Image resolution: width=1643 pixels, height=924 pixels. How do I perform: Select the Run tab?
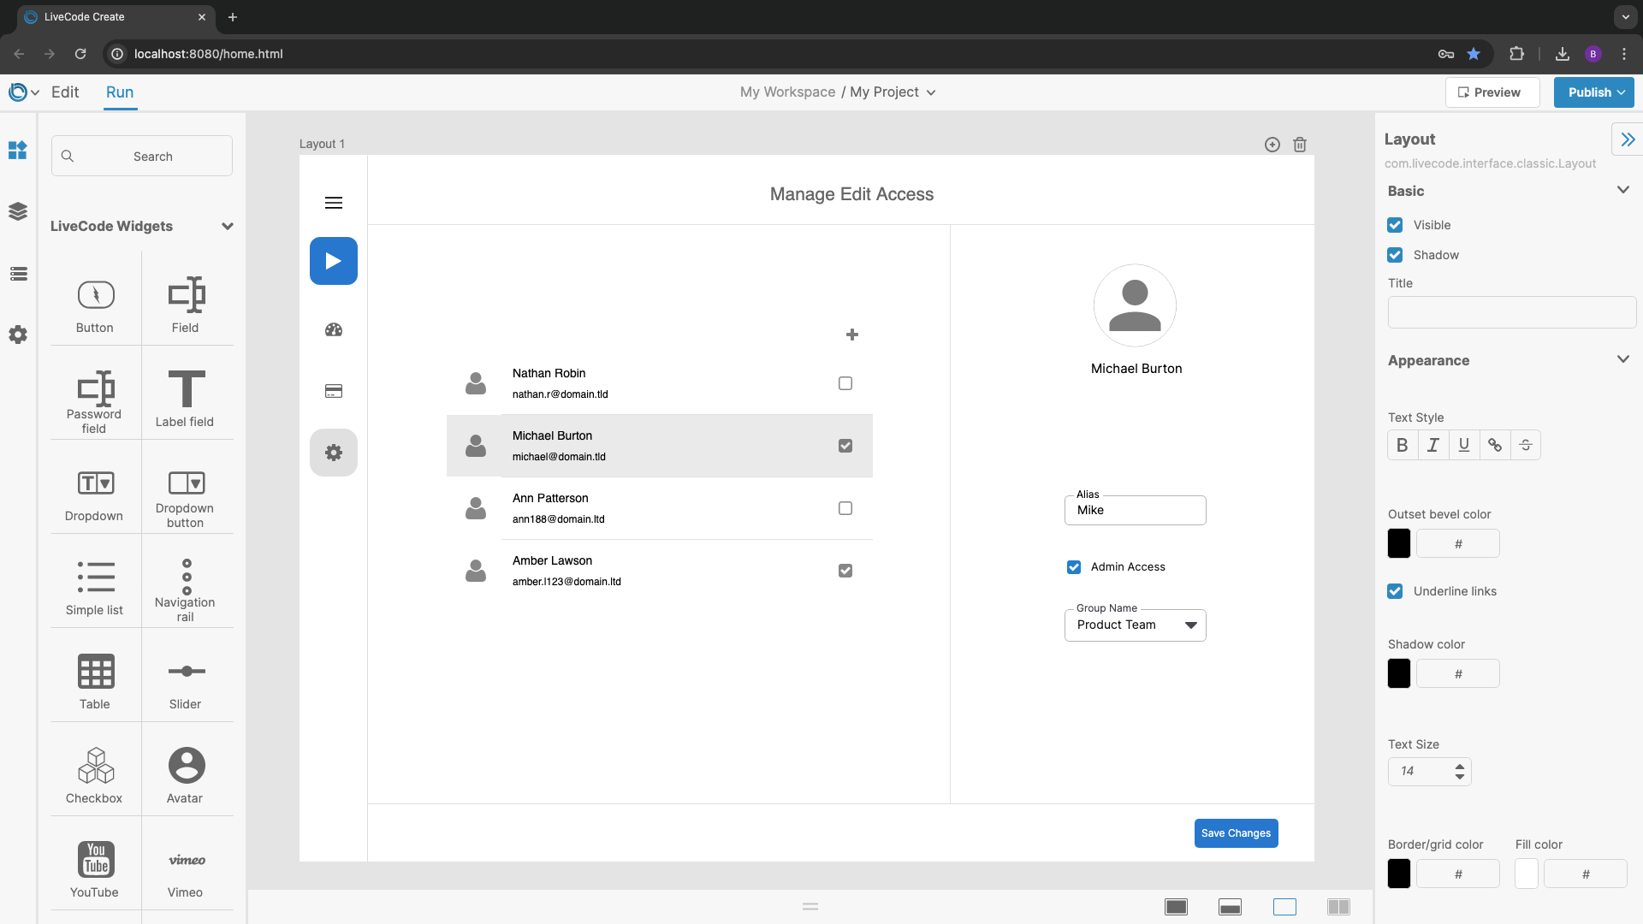(120, 92)
